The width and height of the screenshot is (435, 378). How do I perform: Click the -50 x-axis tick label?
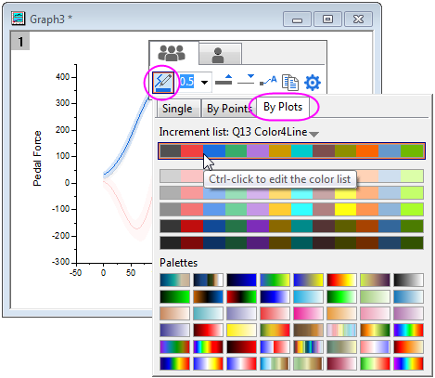click(x=75, y=273)
